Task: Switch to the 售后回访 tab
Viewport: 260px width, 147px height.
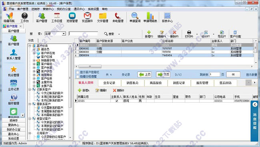Action: coord(225,83)
